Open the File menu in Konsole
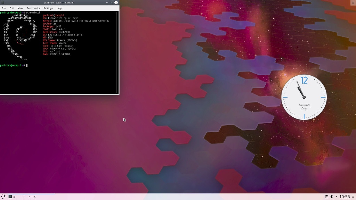356x200 pixels. [x=4, y=8]
